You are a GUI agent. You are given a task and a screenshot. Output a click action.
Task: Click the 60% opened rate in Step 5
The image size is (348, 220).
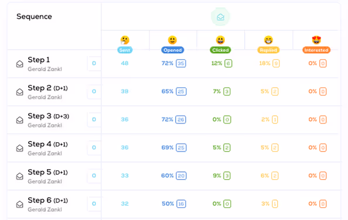[168, 176]
